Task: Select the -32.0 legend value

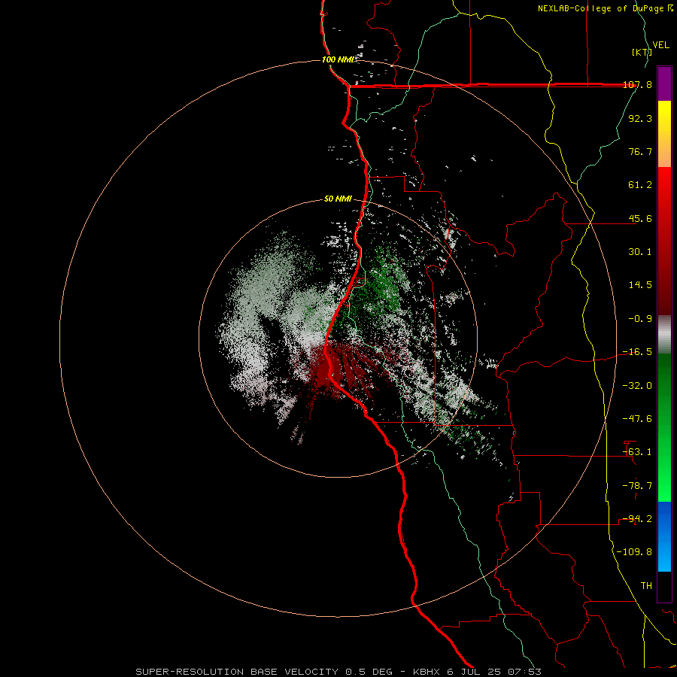Action: click(637, 386)
